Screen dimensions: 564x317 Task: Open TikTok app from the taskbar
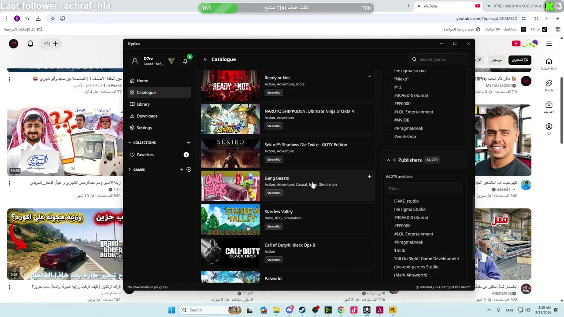354,310
